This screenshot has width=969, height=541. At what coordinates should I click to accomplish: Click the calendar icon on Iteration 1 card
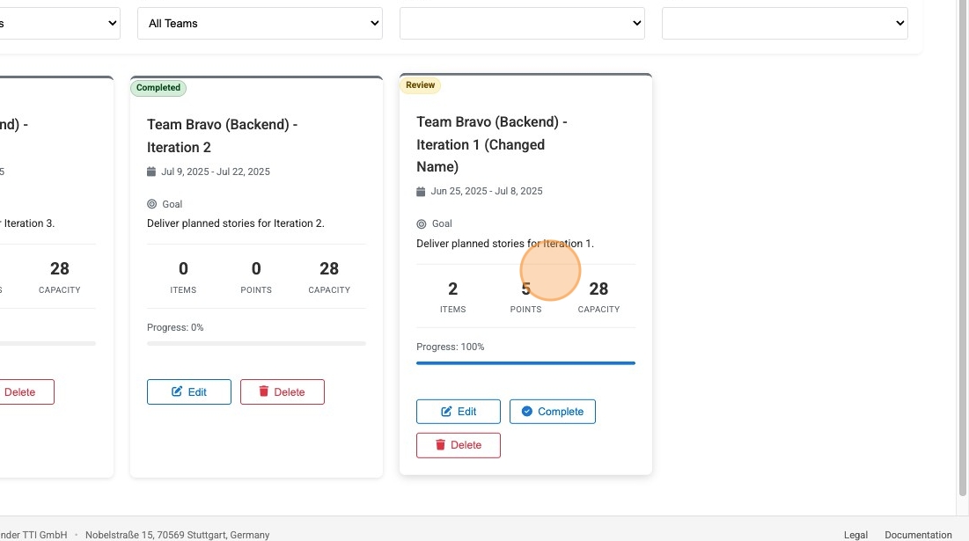(420, 191)
